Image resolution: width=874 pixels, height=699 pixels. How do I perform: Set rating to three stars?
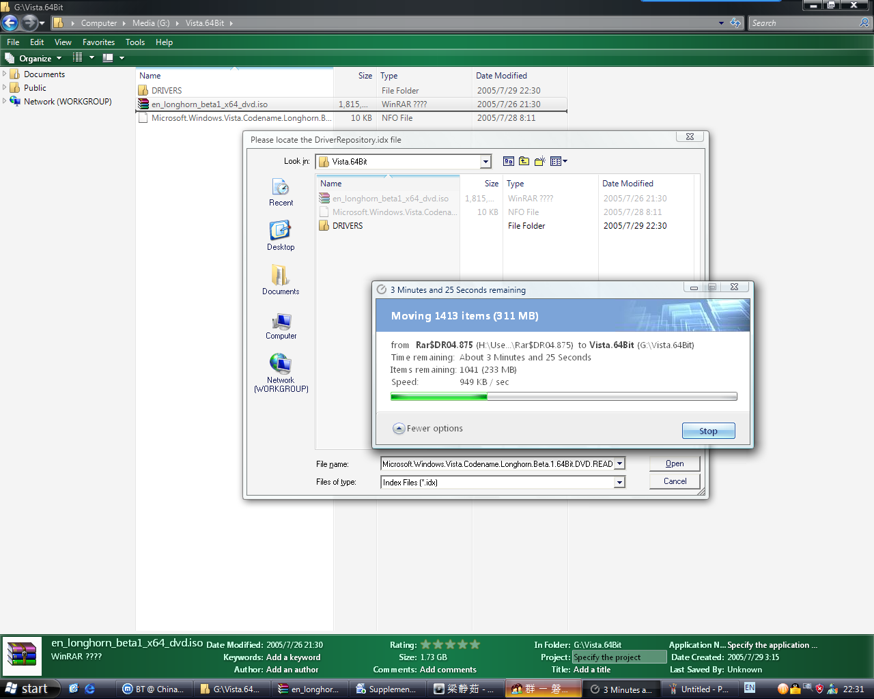[x=450, y=644]
